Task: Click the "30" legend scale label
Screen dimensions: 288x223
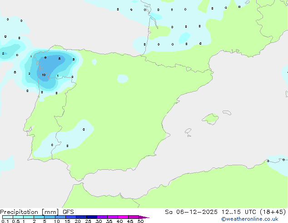Action: tap(99, 221)
